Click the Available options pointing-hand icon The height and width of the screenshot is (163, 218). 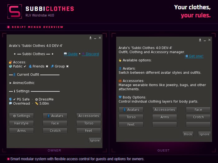[120, 60]
